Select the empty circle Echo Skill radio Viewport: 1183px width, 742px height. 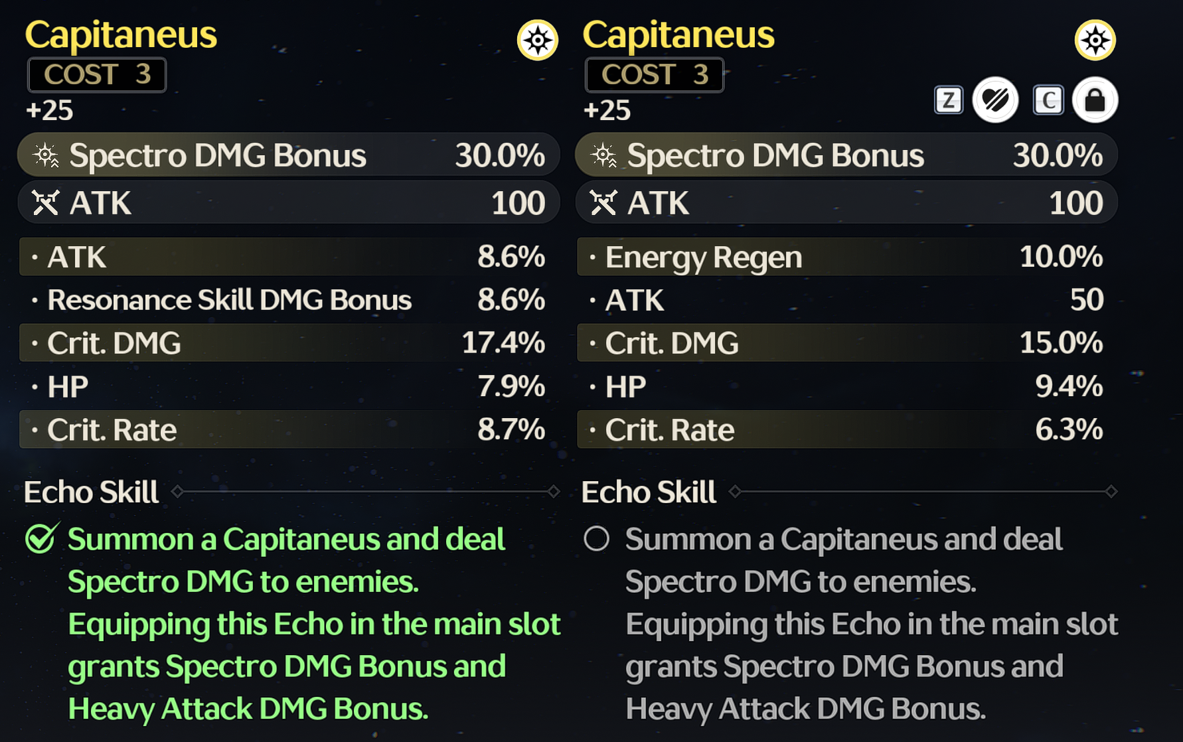tap(596, 538)
